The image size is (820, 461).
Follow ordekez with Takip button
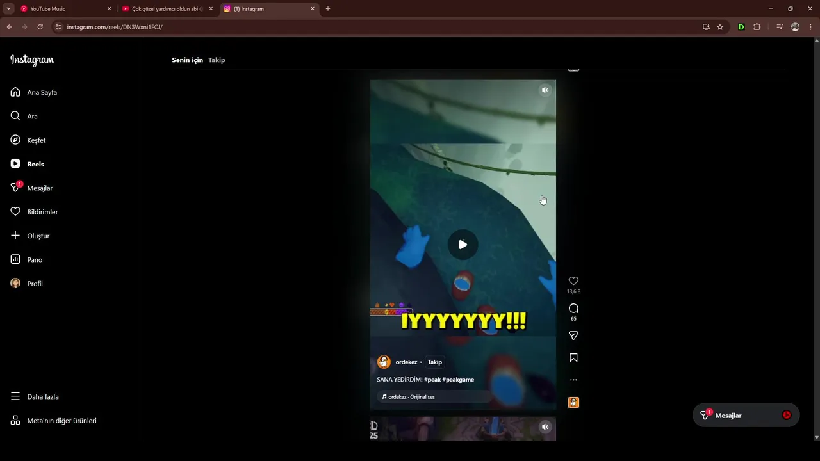pyautogui.click(x=435, y=362)
